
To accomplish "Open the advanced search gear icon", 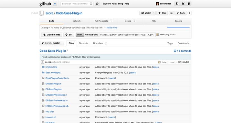I will (x=97, y=4).
